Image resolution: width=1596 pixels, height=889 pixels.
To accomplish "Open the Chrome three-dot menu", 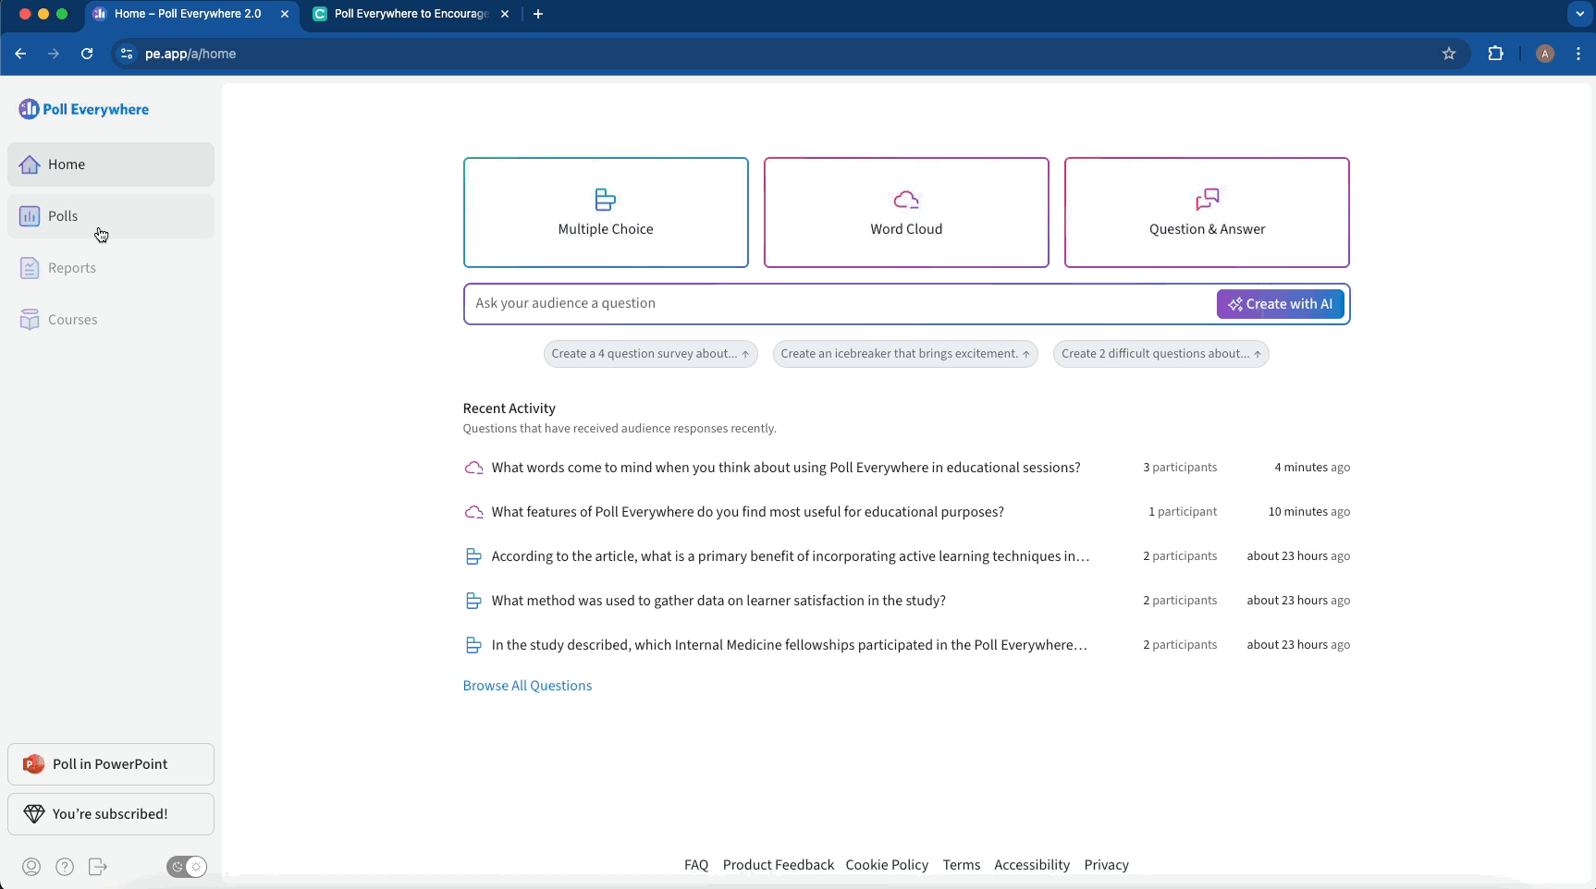I will click(x=1578, y=54).
